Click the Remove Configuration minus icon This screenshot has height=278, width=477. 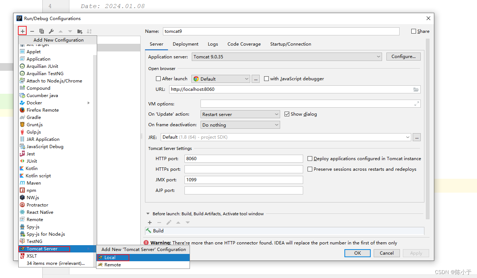tap(32, 31)
